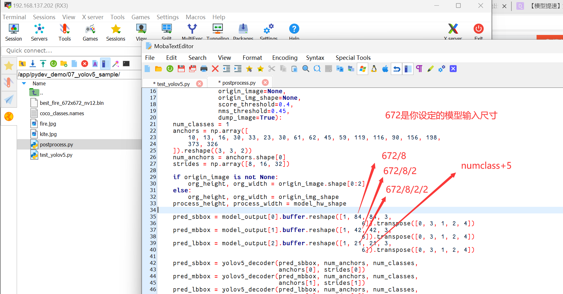Toggle show paragraph marks pilcrow icon
Image resolution: width=563 pixels, height=294 pixels.
click(x=419, y=69)
